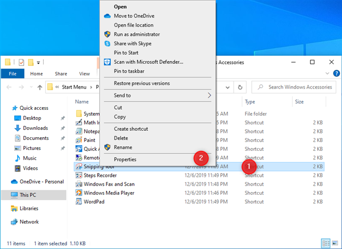The height and width of the screenshot is (249, 342).
Task: Open Pictures in Quick access
Action: click(32, 148)
